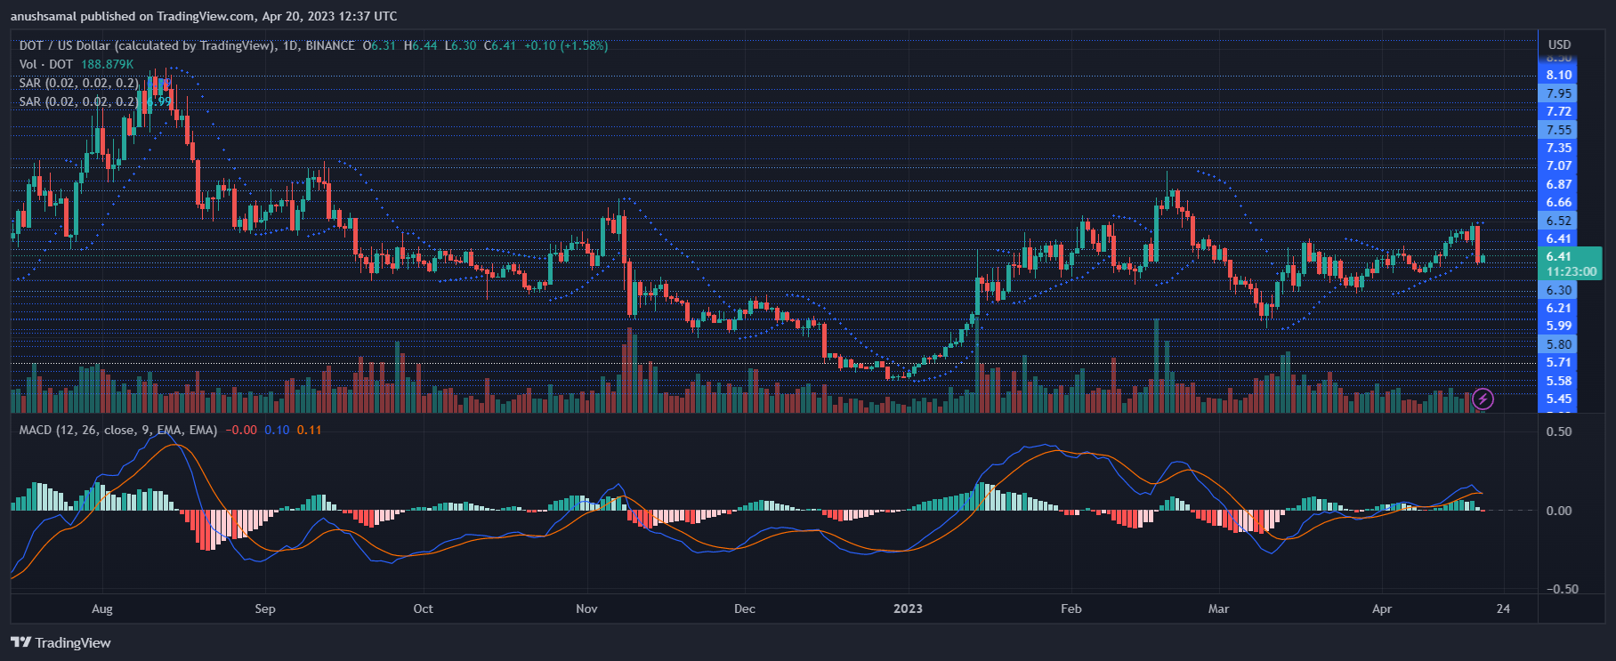Viewport: 1616px width, 661px height.
Task: Select the DOT / US Dollar symbol title
Action: pyautogui.click(x=146, y=45)
